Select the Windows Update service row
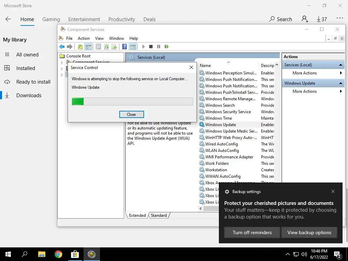The height and width of the screenshot is (261, 348). (220, 125)
